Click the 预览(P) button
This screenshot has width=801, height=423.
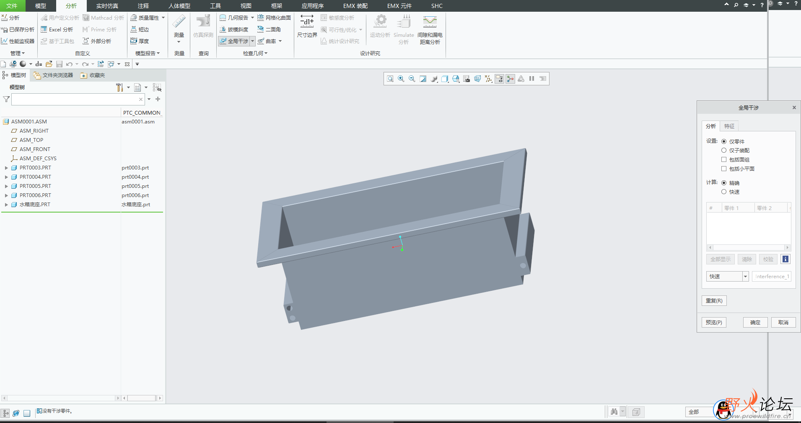714,322
